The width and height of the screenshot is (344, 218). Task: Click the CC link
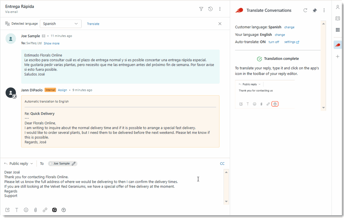[x=222, y=164]
